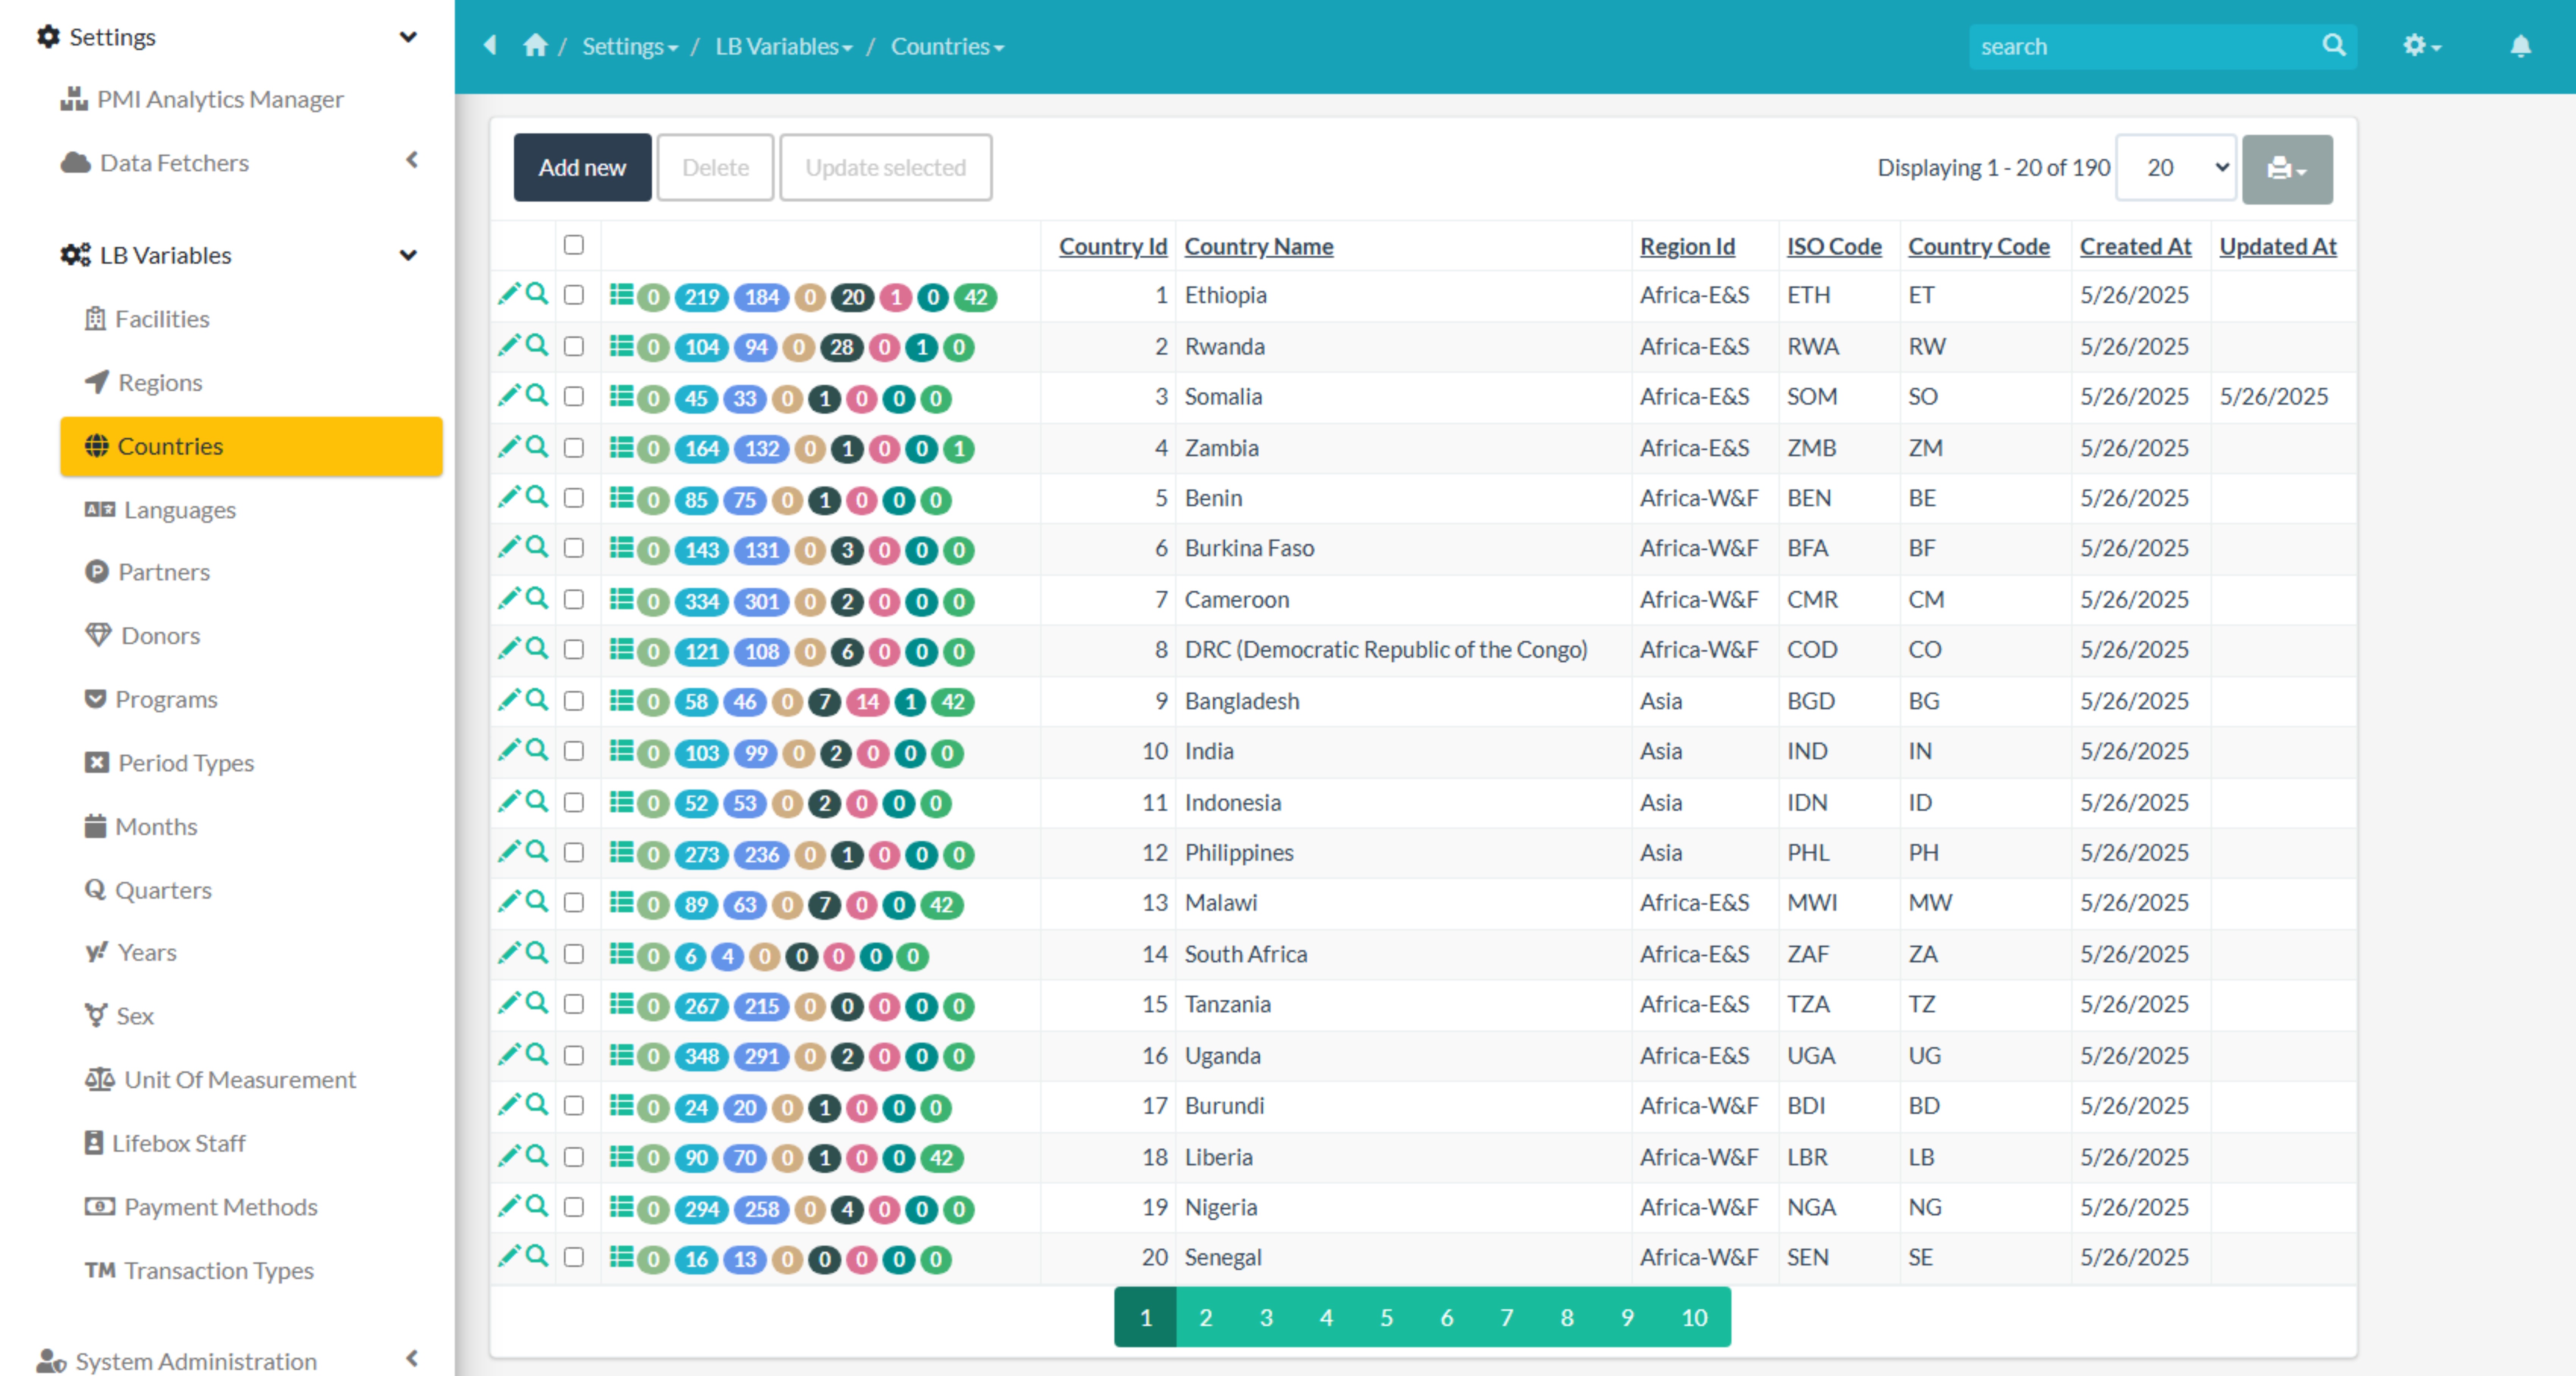This screenshot has width=2576, height=1376.
Task: Click the pink 14 badge in Bangladesh row
Action: click(x=867, y=702)
